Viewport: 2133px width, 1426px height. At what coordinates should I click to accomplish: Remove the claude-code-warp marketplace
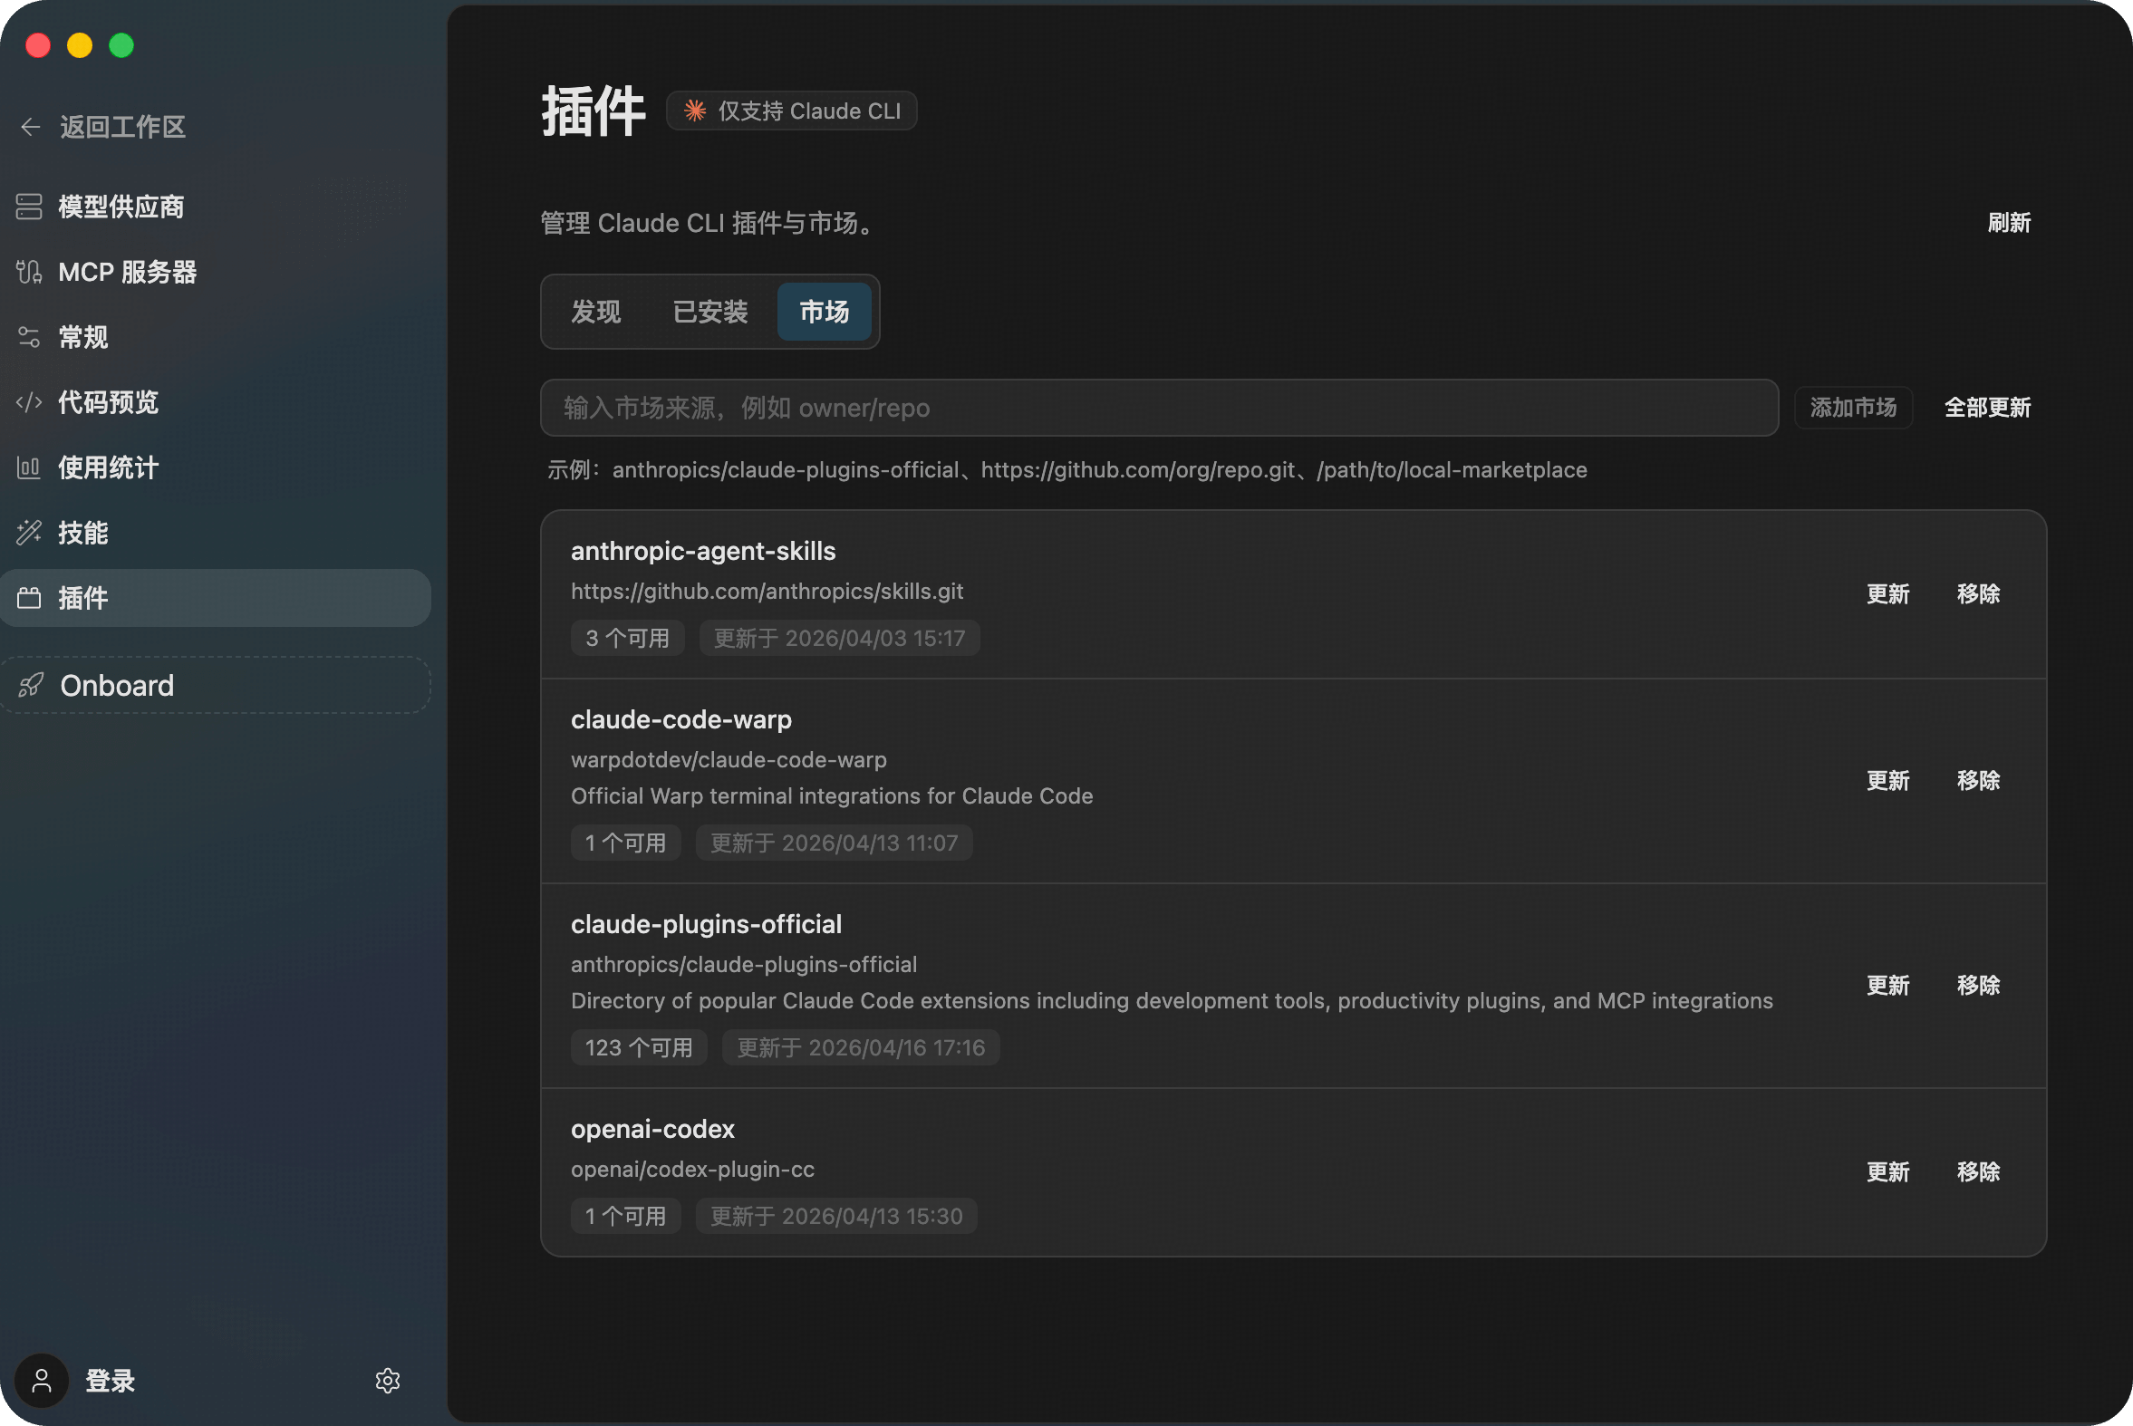click(x=1977, y=780)
